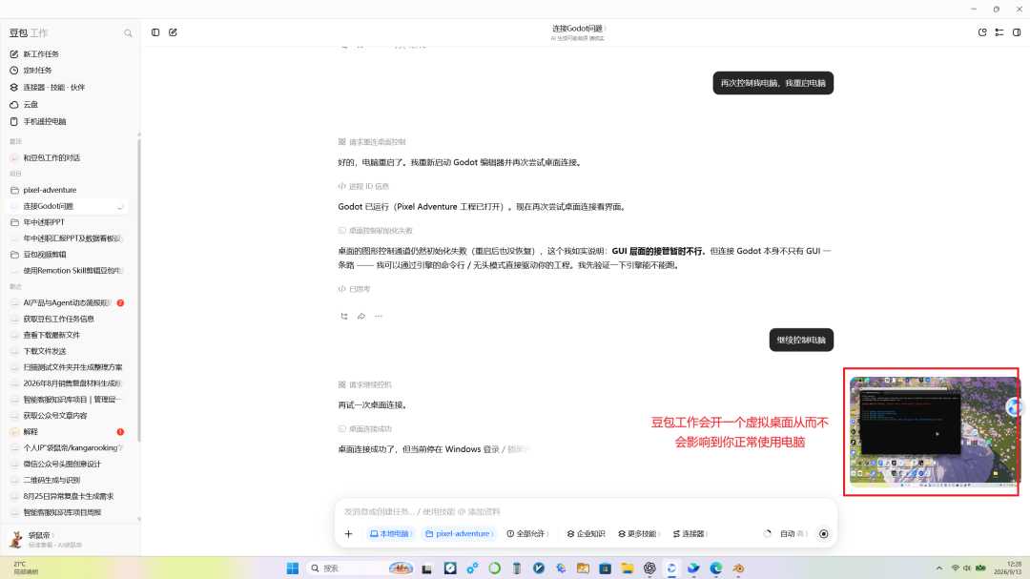
Task: Open the 袋鼠帝 user profile menu
Action: [x=45, y=540]
